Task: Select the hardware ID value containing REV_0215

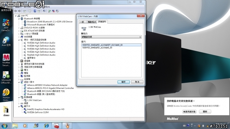Action: [111, 45]
